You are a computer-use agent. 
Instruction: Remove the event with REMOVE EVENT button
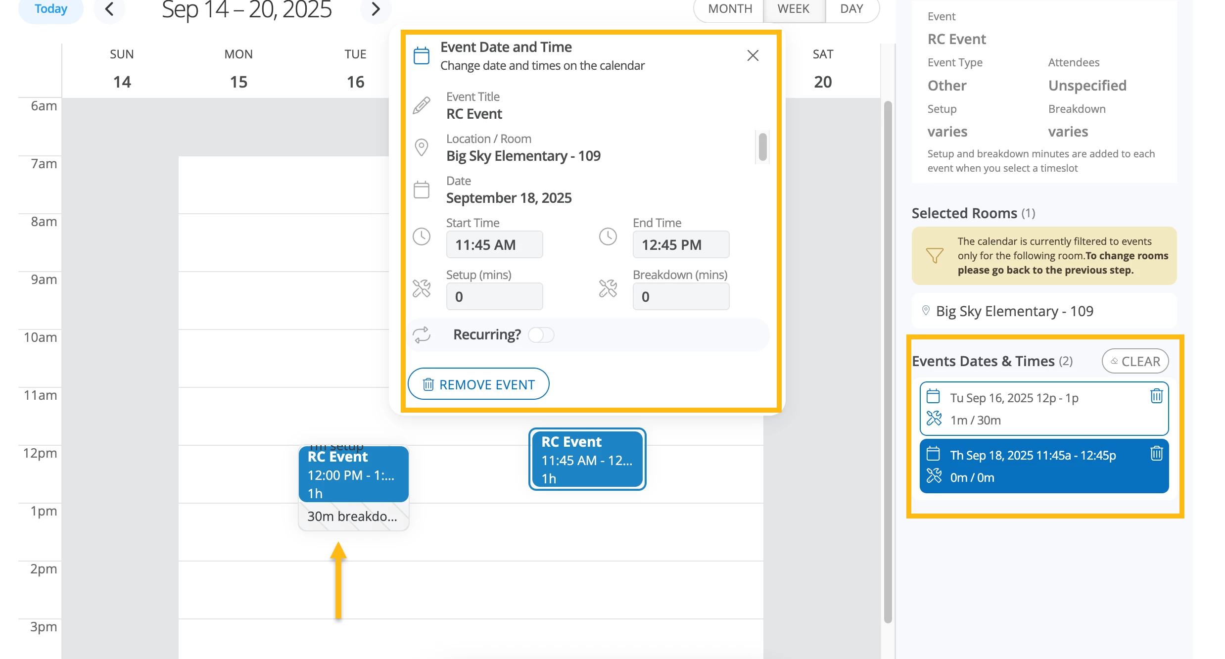(x=478, y=384)
